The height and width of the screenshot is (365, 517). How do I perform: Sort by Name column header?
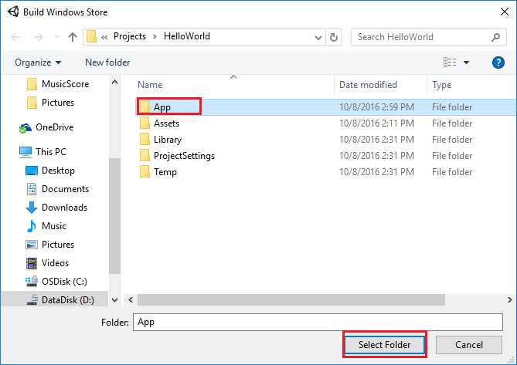pos(150,85)
